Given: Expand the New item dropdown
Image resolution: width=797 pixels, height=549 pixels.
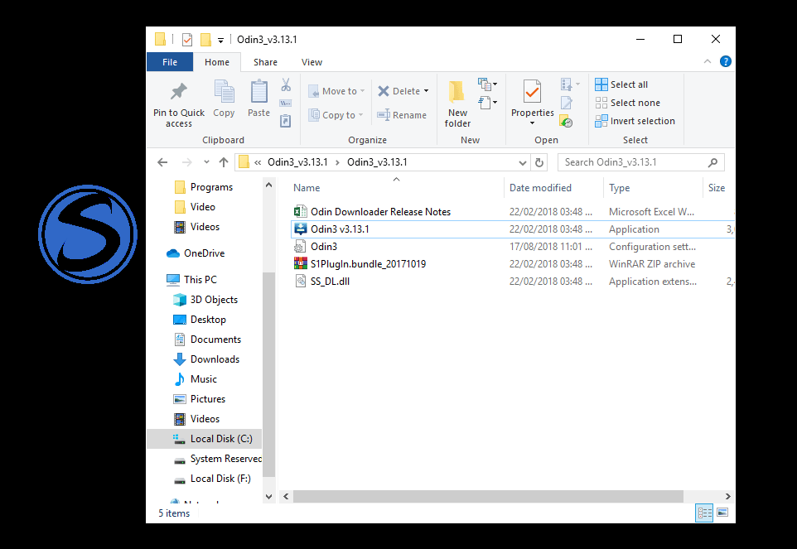Looking at the screenshot, I should [487, 84].
